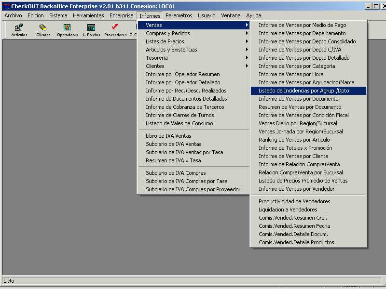386x289 pixels.
Task: Open Ranking de Ventas por Articulo
Action: pyautogui.click(x=308, y=140)
